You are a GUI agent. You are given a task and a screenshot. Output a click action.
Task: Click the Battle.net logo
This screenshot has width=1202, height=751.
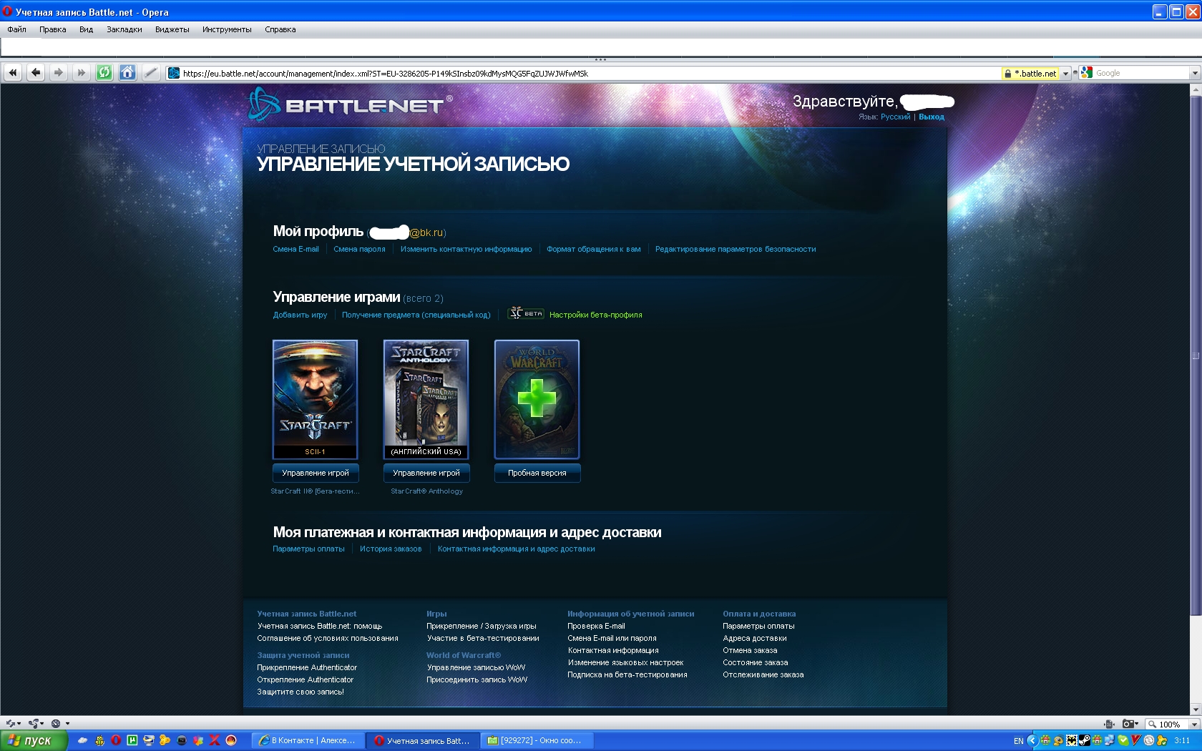[x=350, y=104]
